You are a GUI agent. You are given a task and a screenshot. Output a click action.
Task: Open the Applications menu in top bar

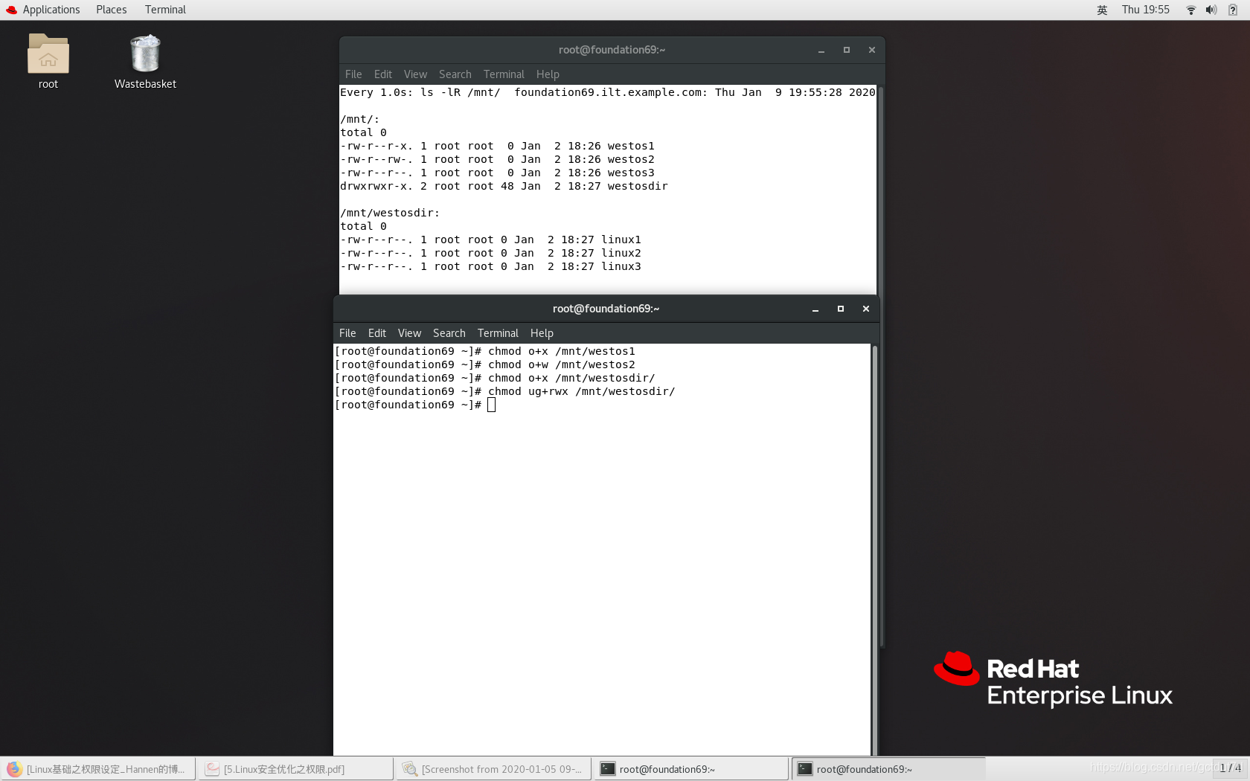point(51,10)
